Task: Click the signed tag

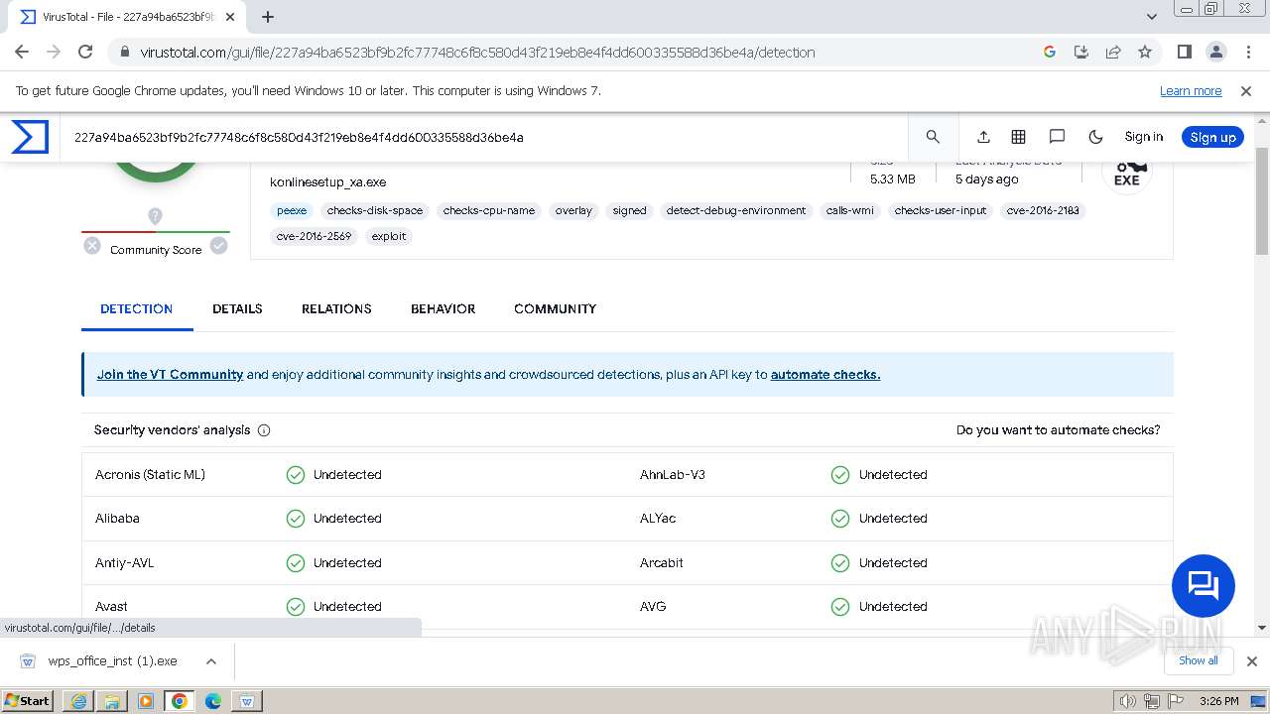Action: [x=629, y=210]
